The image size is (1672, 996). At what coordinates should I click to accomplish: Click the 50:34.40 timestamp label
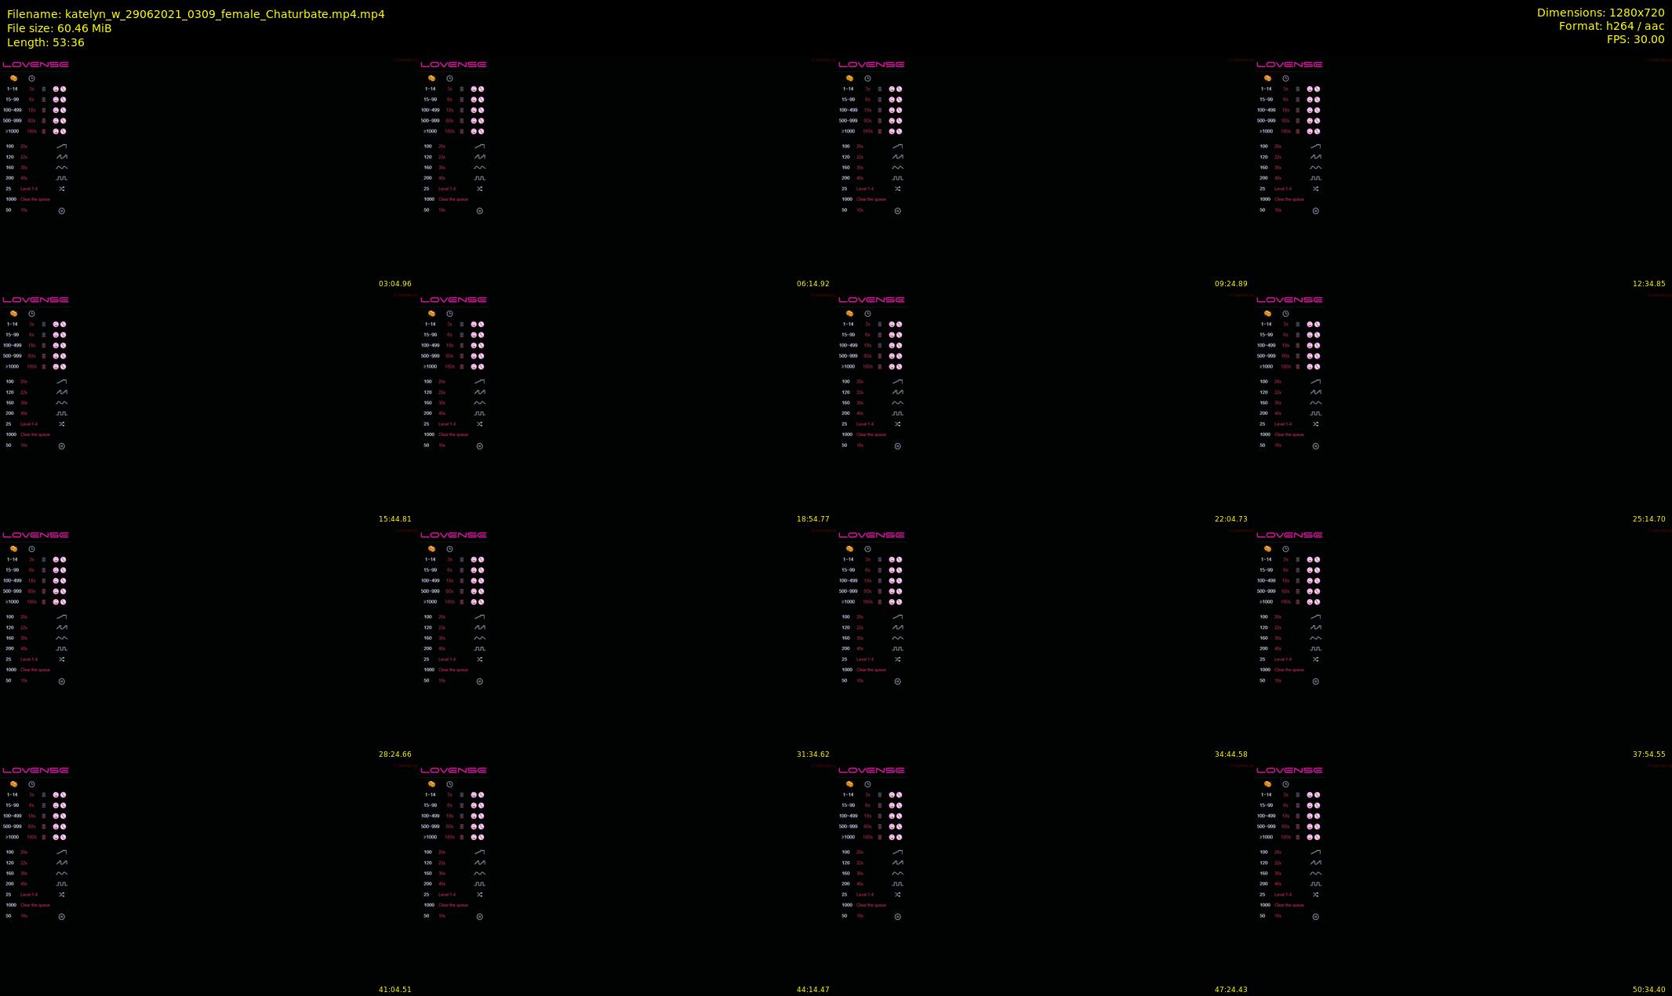(x=1648, y=990)
